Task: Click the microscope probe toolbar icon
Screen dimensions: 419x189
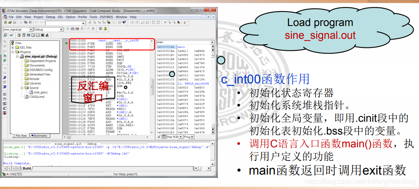Action: [47, 35]
